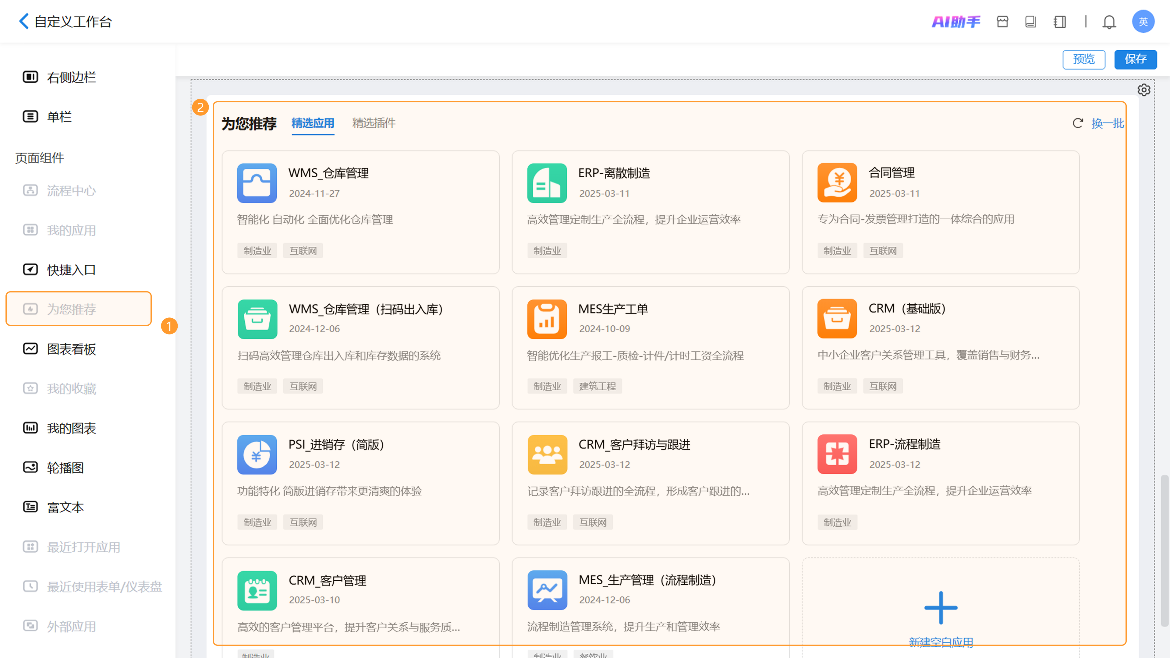
Task: Open the store icon in top bar
Action: pos(1002,21)
